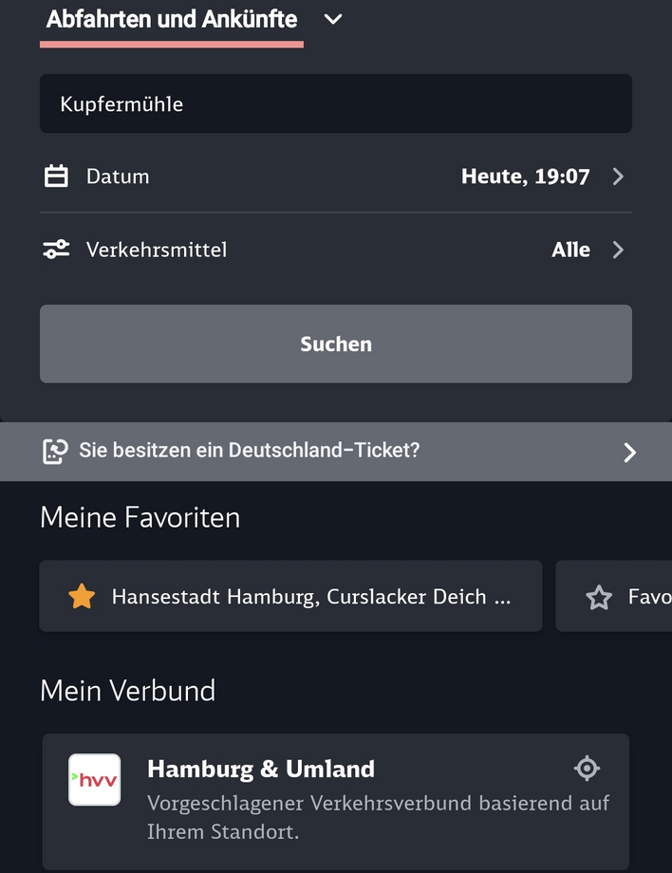Click the outlined star next to Favoriten
Screen dimensions: 672x873
[598, 596]
